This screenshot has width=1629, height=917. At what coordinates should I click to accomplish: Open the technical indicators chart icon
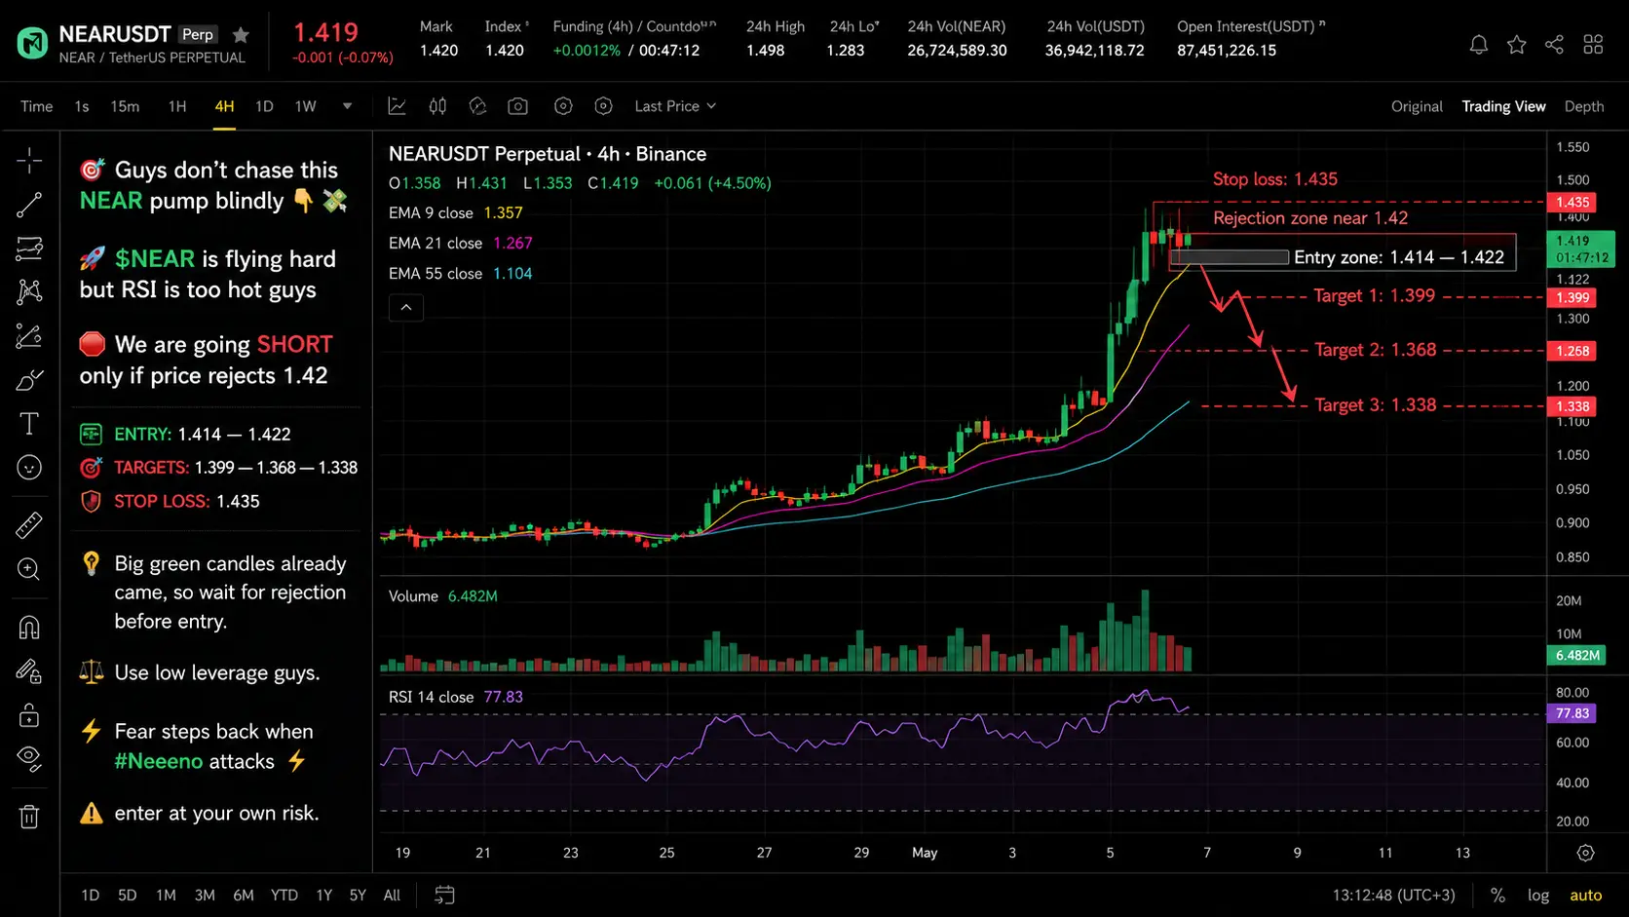[397, 106]
